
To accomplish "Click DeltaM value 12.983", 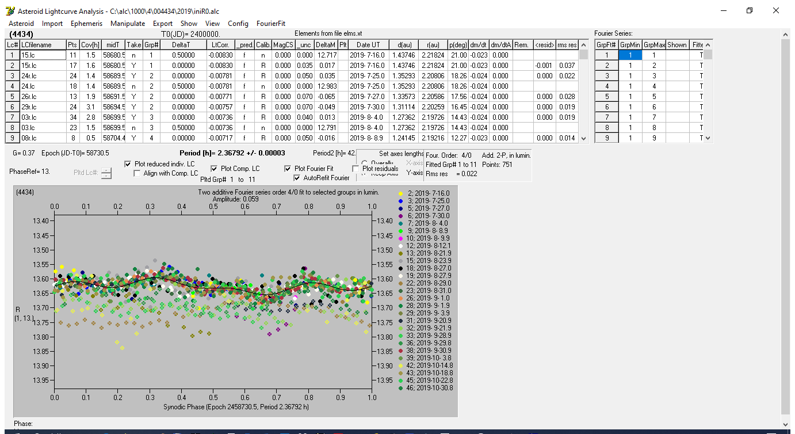I will [x=326, y=86].
